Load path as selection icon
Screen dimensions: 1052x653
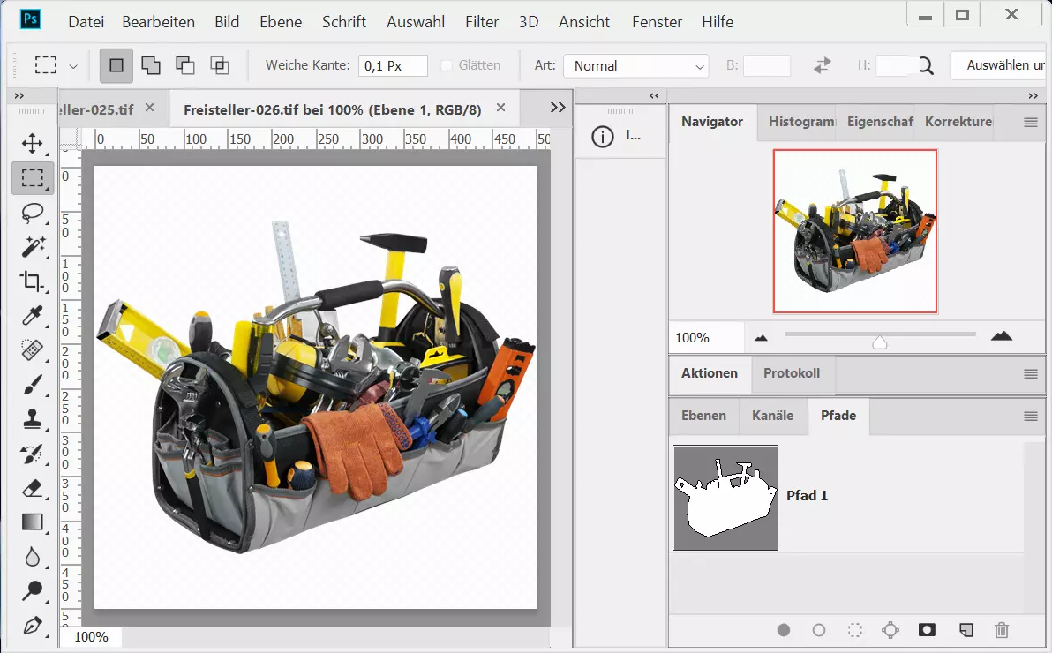coord(854,630)
